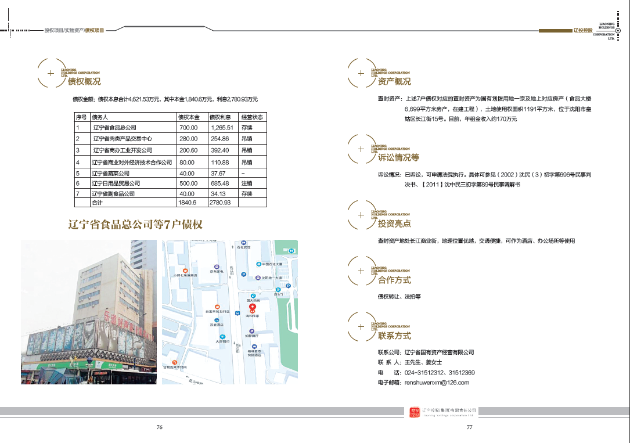Select the highlighted 债权项目 breadcrumb

(95, 30)
